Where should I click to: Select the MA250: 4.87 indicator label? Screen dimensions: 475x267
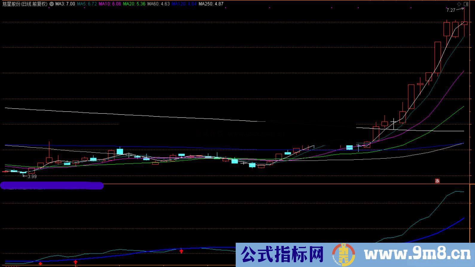point(211,4)
